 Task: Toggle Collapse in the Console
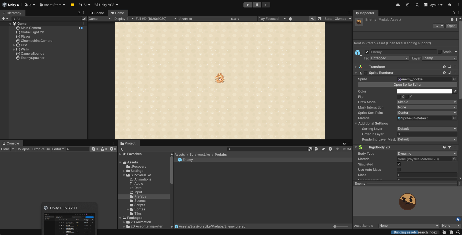[x=23, y=149]
